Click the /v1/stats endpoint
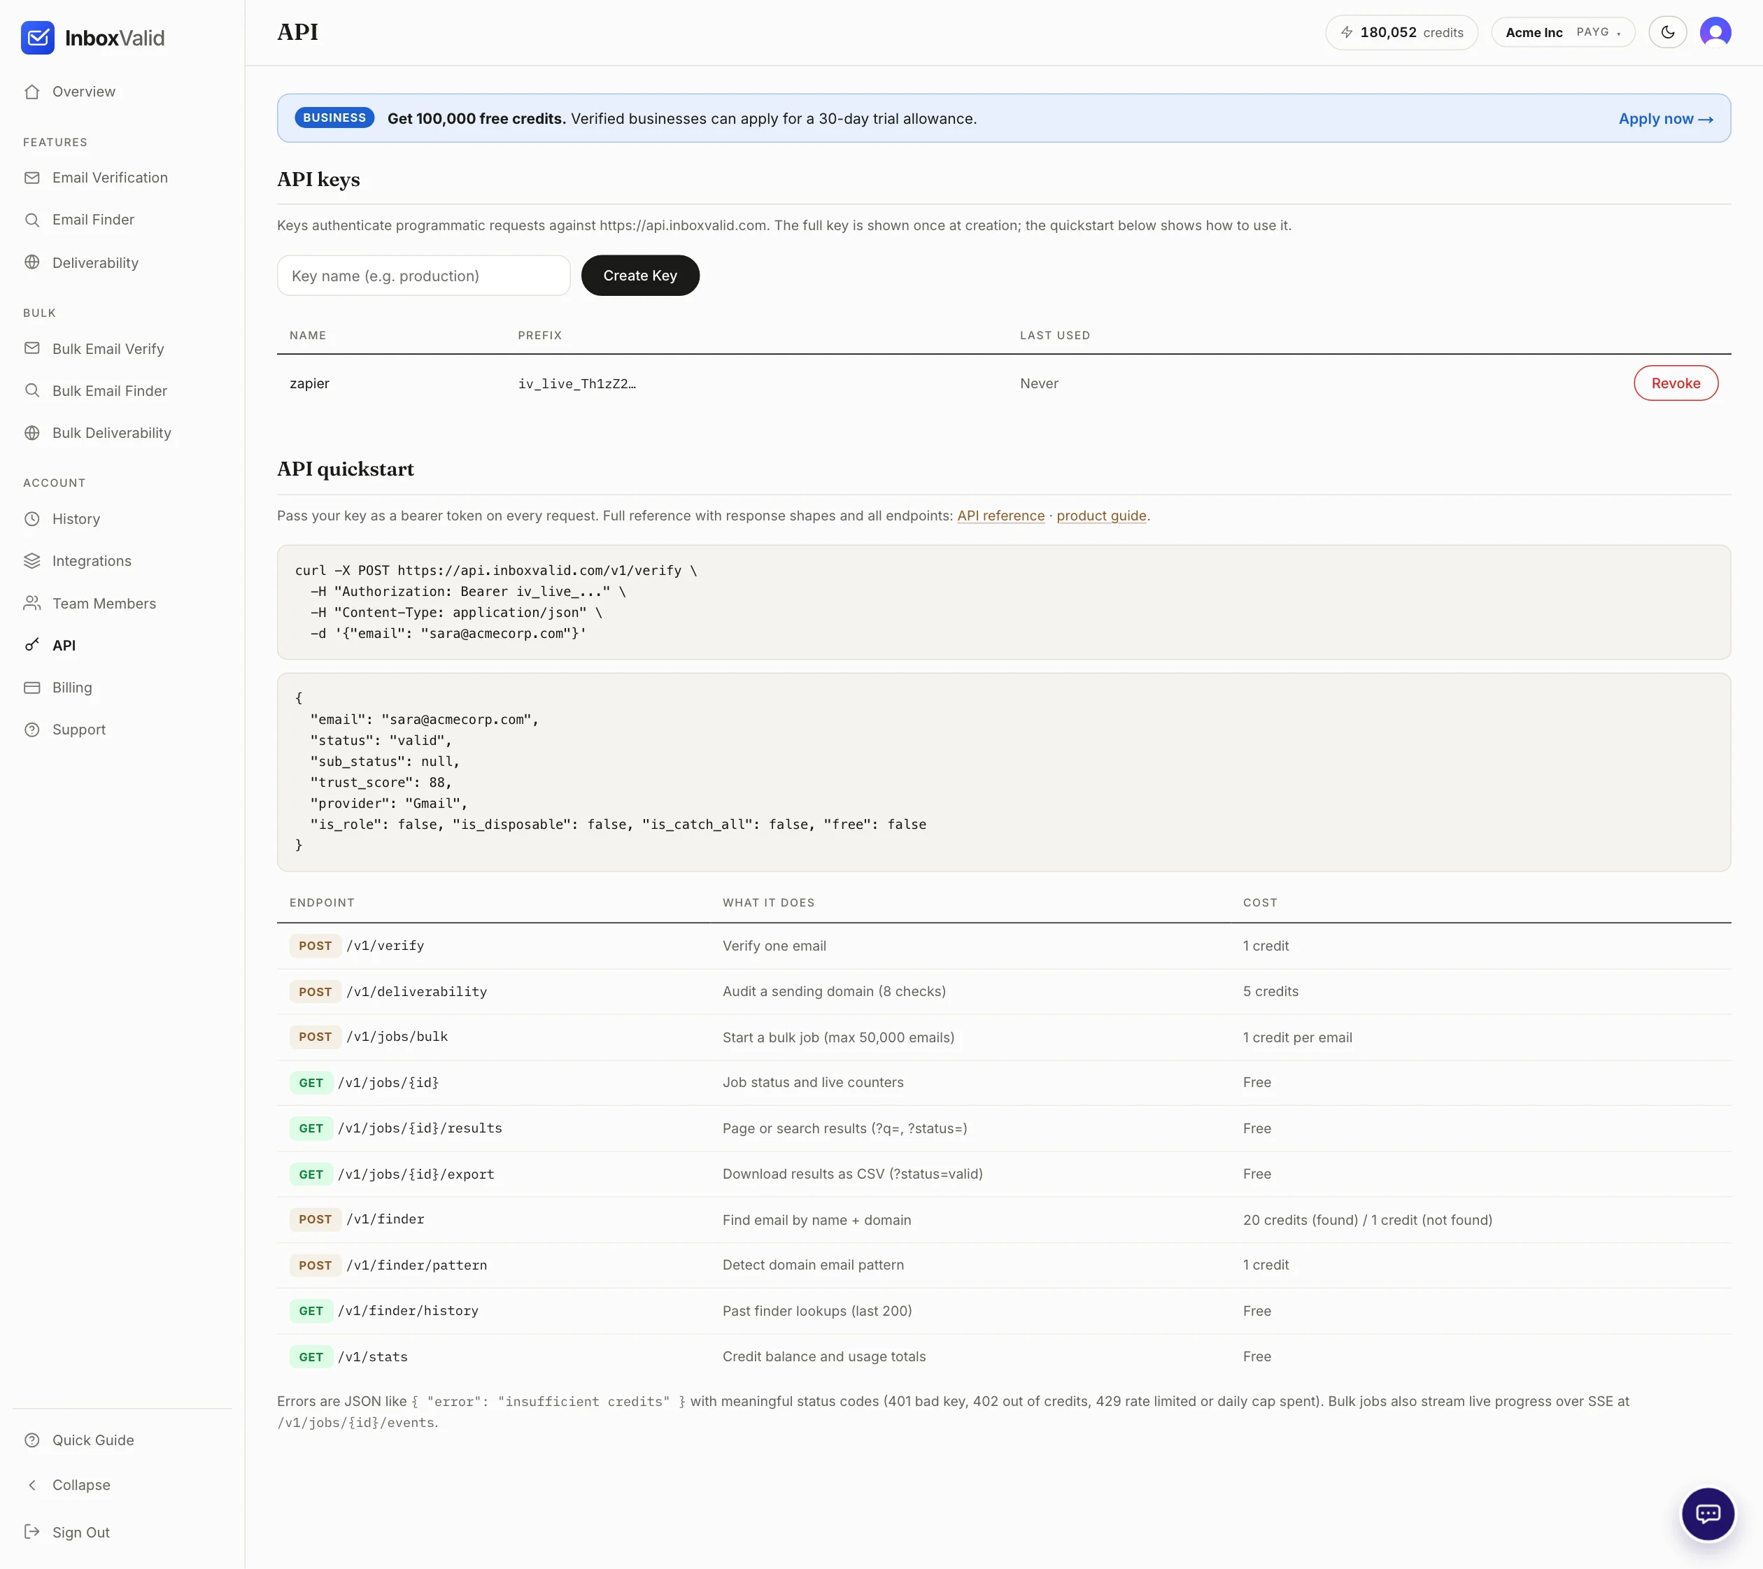The height and width of the screenshot is (1569, 1763). 373,1357
